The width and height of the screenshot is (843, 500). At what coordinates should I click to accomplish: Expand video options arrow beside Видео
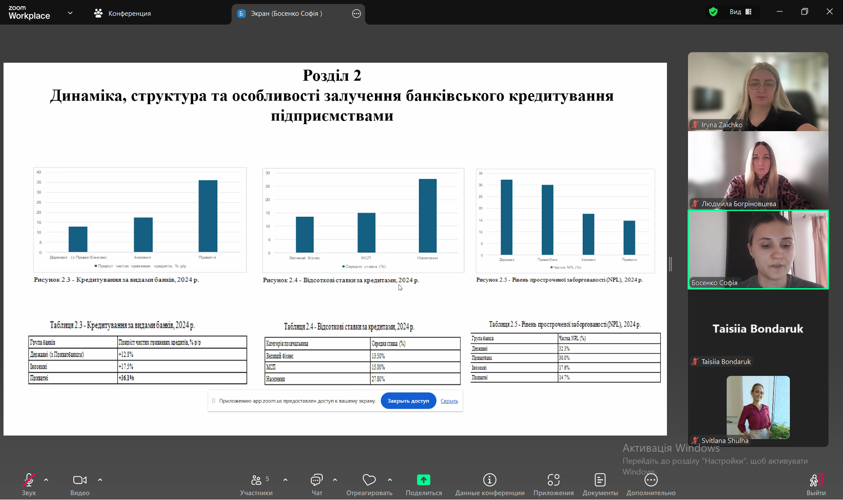[100, 480]
